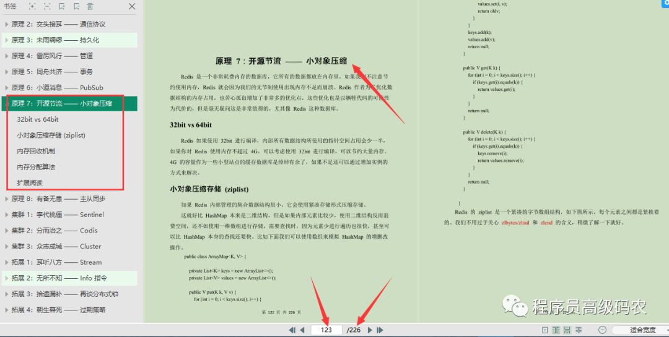
Task: Select 拓展 4: 朝生暮死 —— 过期策略 bookmark
Action: (58, 310)
